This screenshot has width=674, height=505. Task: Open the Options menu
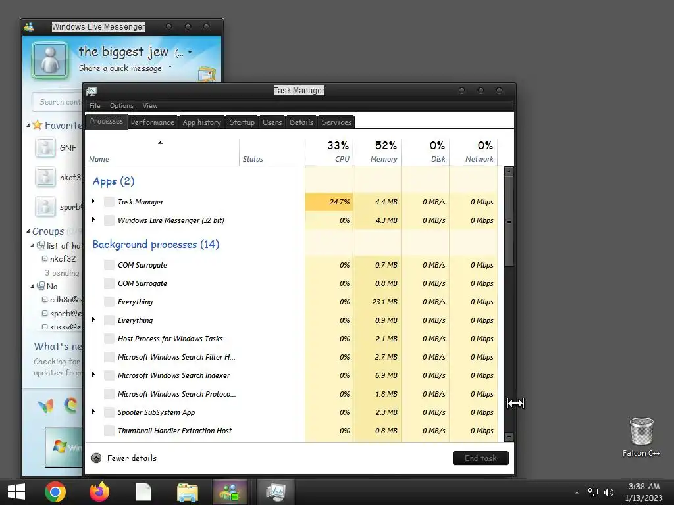pyautogui.click(x=122, y=106)
